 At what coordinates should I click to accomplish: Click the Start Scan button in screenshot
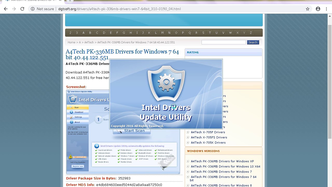(x=132, y=131)
